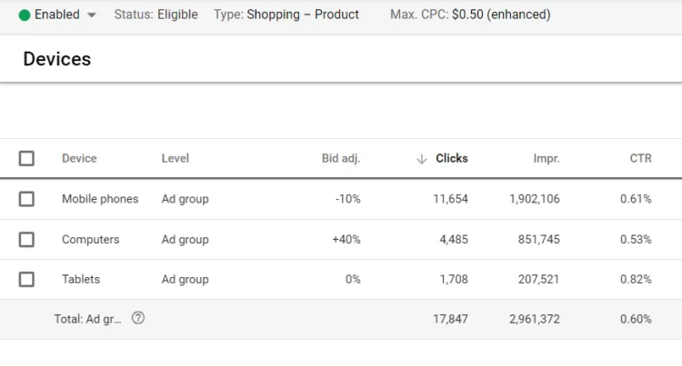Toggle the select-all header checkbox
The width and height of the screenshot is (682, 366).
tap(26, 158)
